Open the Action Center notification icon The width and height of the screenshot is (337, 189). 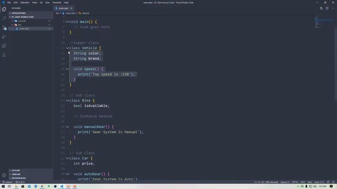pos(331,186)
